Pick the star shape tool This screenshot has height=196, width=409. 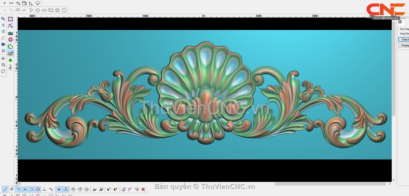click(x=57, y=10)
